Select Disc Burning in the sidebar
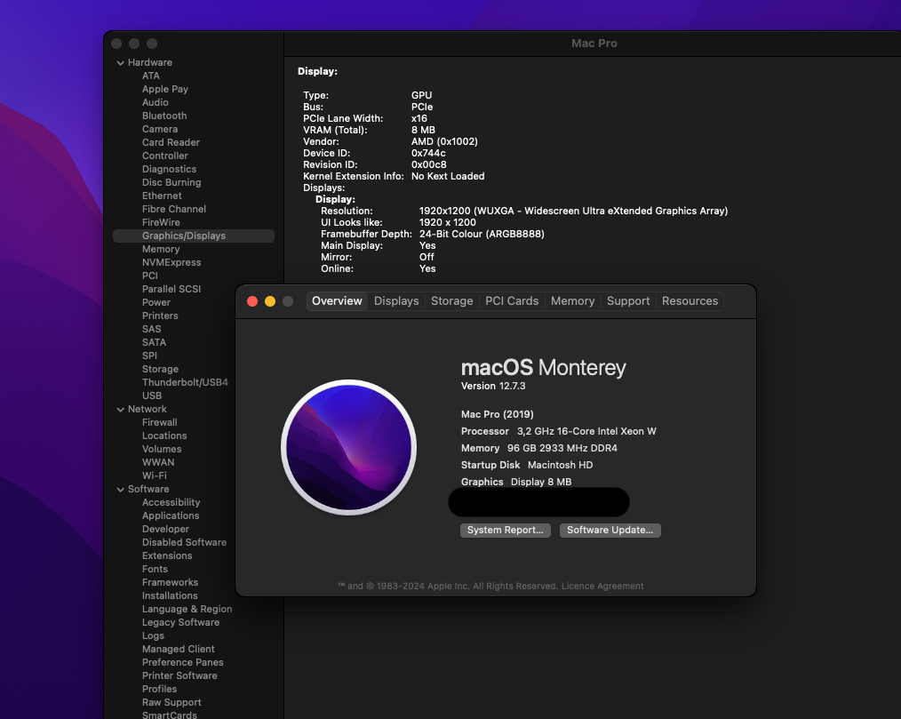This screenshot has height=719, width=901. [x=171, y=182]
